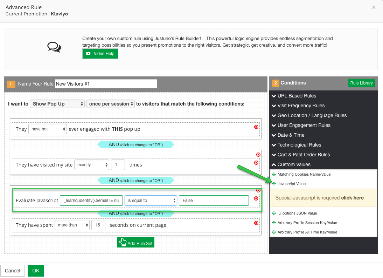Add the Matching Cookies Name/Value condition
383x278 pixels.
coord(304,174)
